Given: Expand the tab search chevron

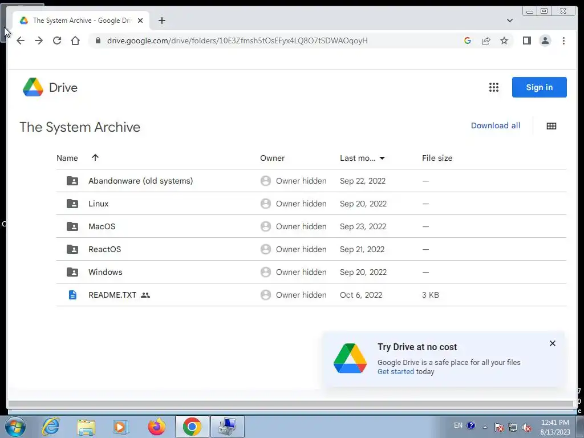Looking at the screenshot, I should [509, 21].
